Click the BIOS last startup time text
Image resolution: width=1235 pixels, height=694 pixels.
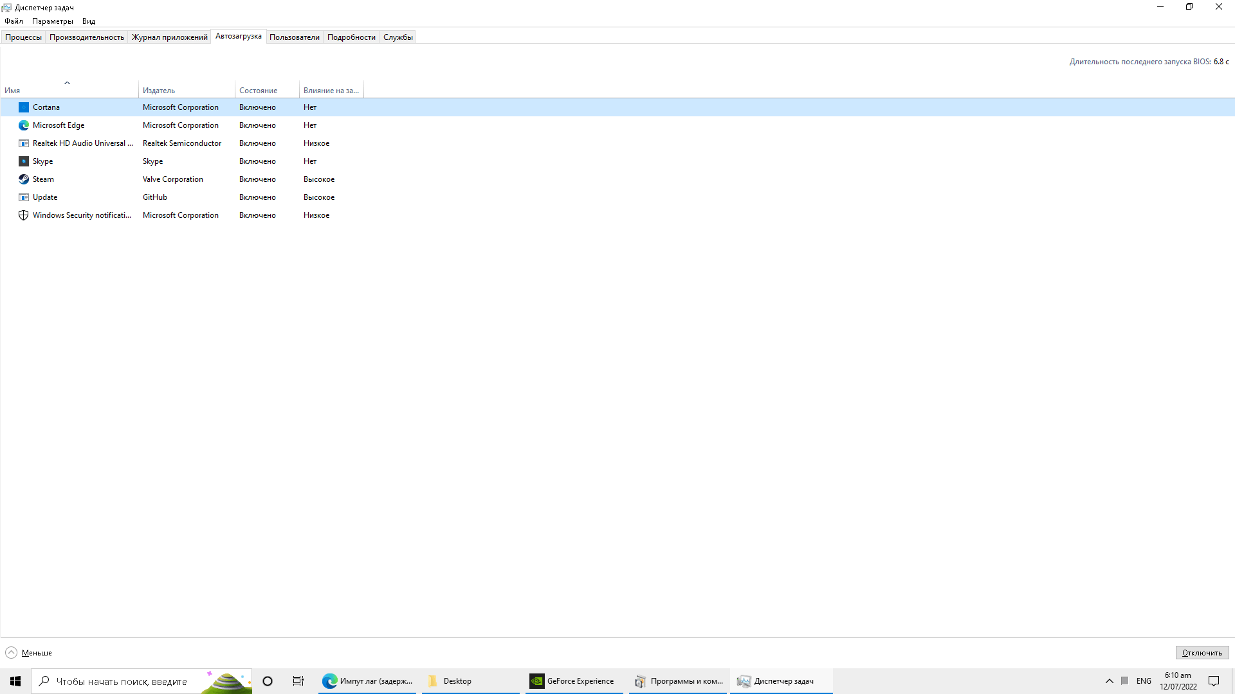point(1149,62)
